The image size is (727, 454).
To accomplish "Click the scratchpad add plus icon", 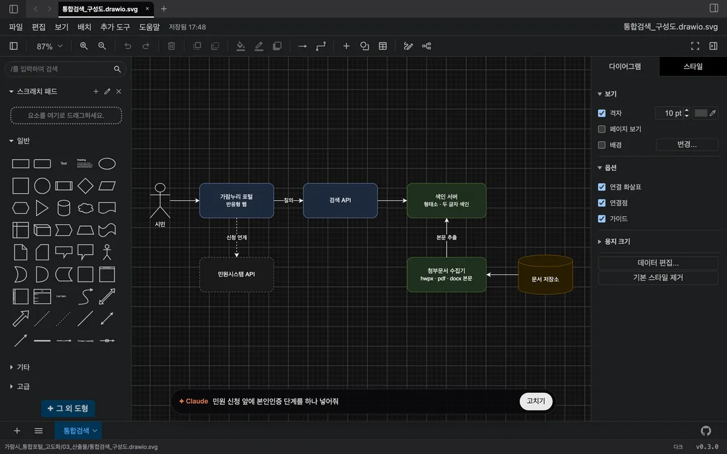I will tap(96, 91).
